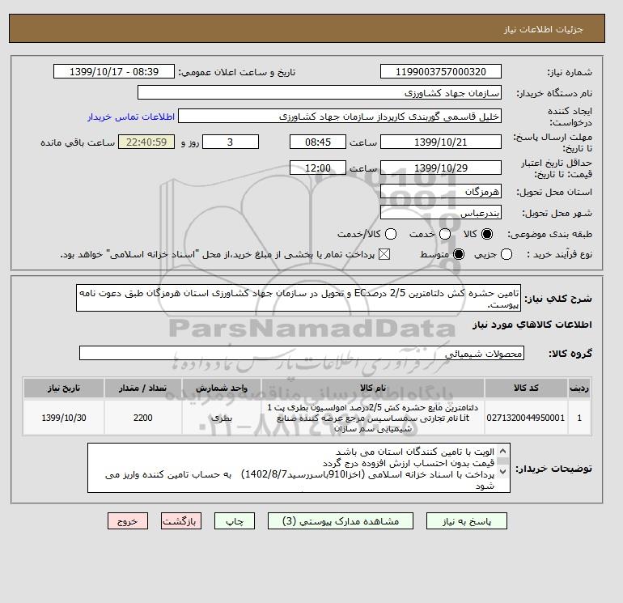Click the دلتامترین product name cell
The height and width of the screenshot is (603, 623).
tap(373, 418)
